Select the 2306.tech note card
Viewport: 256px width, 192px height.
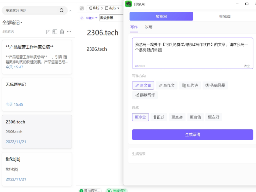(x=37, y=132)
